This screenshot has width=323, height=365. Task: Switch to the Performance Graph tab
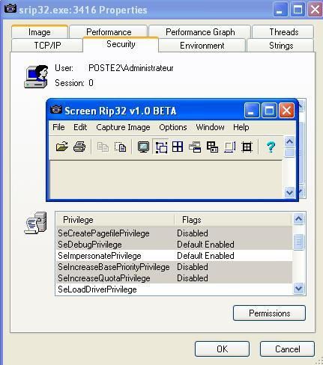200,32
